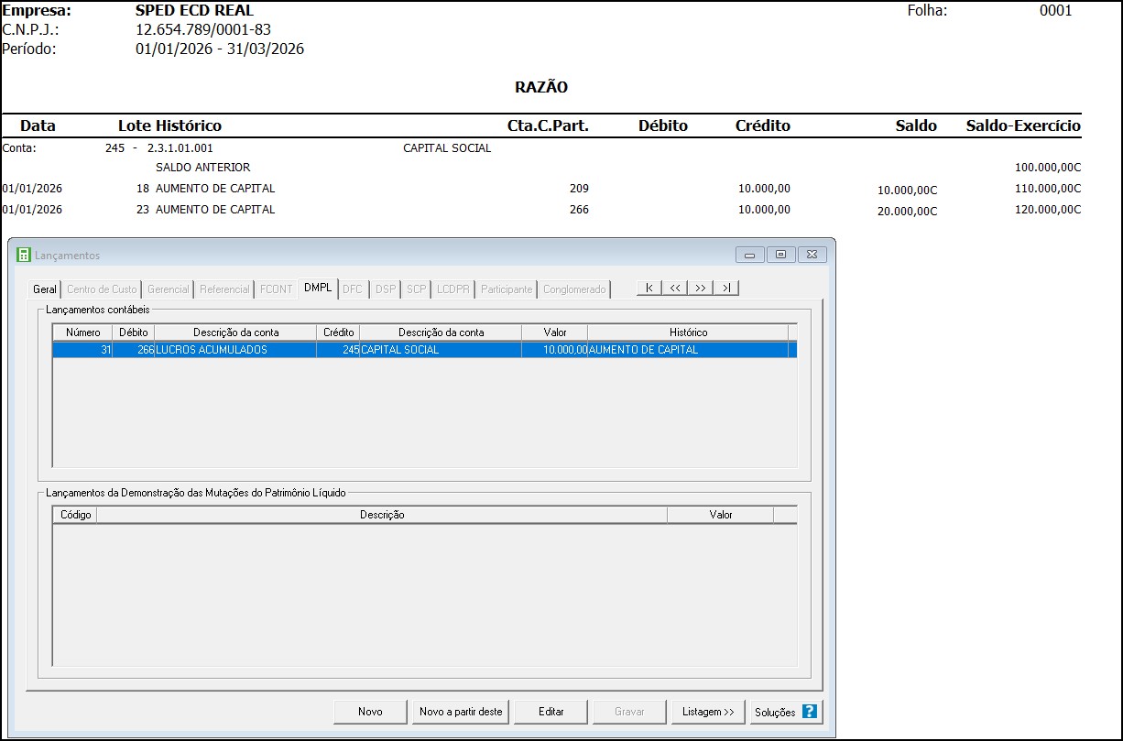Switch to the Geral tab
The height and width of the screenshot is (741, 1123).
point(45,289)
